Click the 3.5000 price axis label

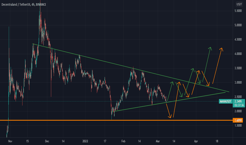point(238,68)
